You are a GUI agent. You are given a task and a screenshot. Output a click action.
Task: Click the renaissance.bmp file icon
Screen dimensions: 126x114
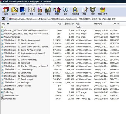point(2,95)
